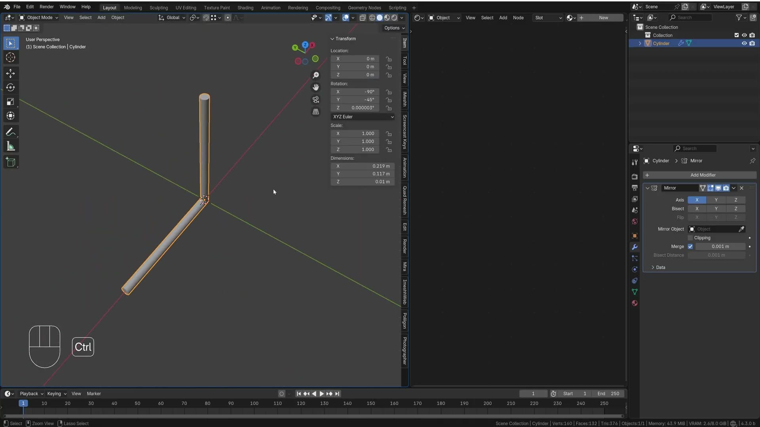Open Marker menu in timeline
Viewport: 760px width, 427px height.
(x=94, y=394)
